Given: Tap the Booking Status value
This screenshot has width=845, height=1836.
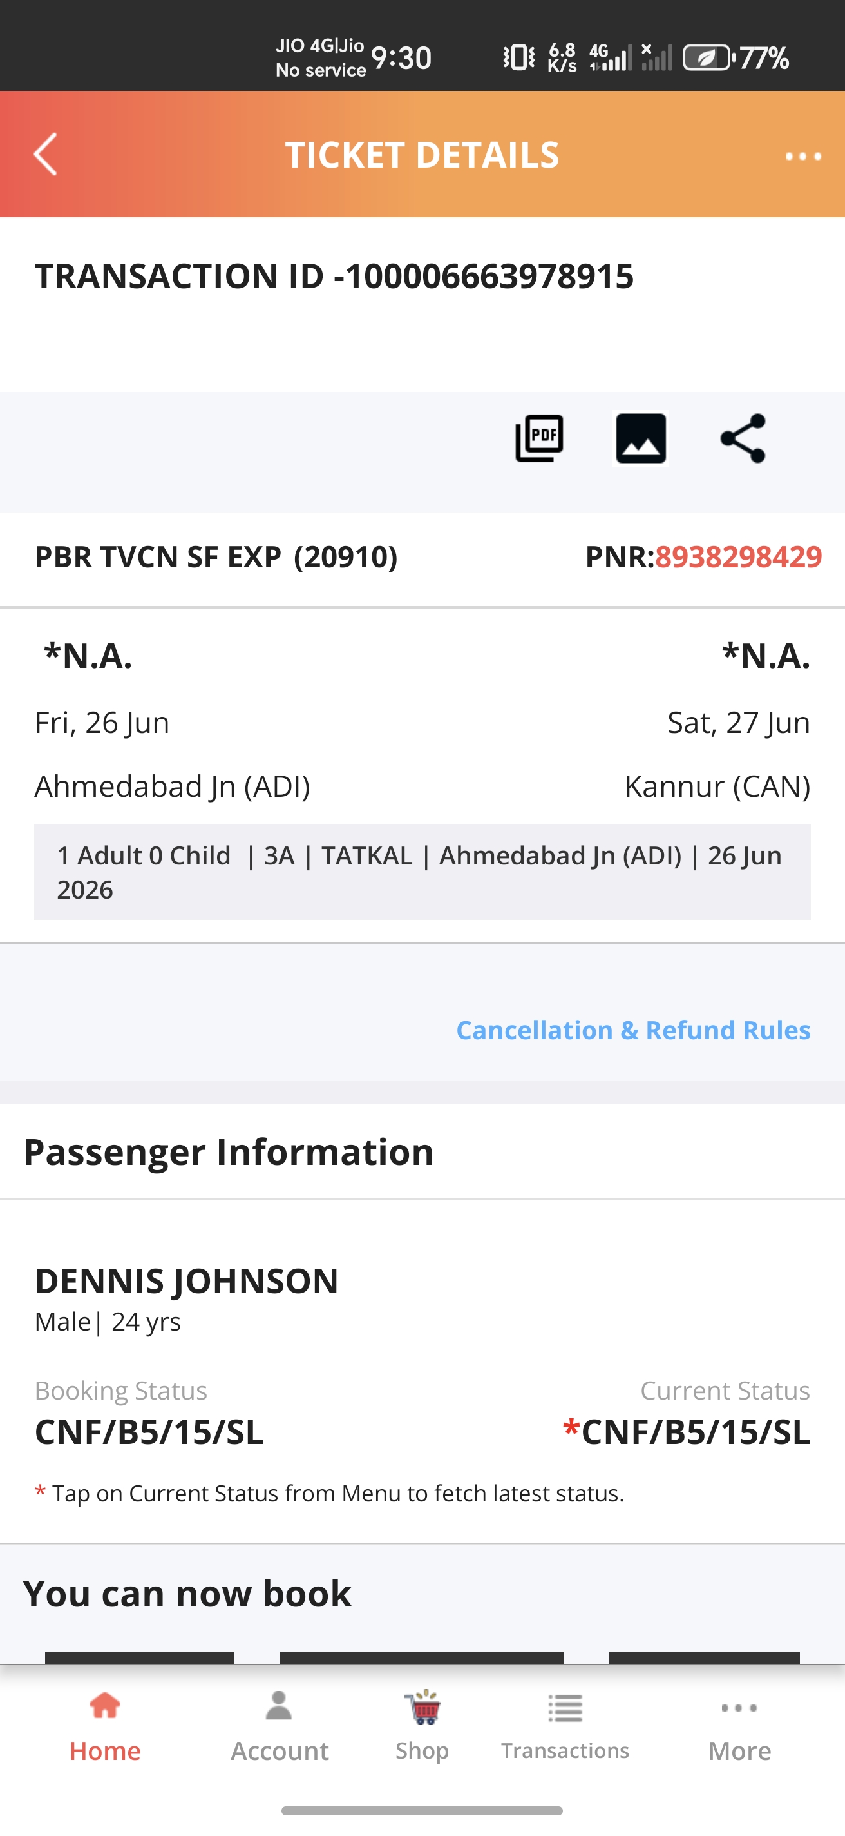Looking at the screenshot, I should pyautogui.click(x=149, y=1431).
